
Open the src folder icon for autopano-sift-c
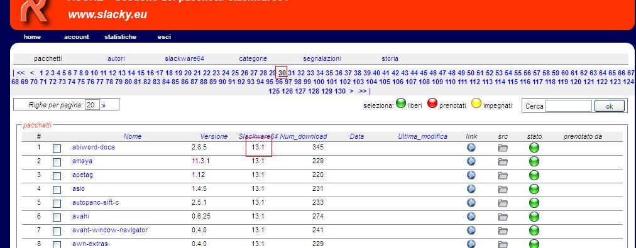point(503,203)
